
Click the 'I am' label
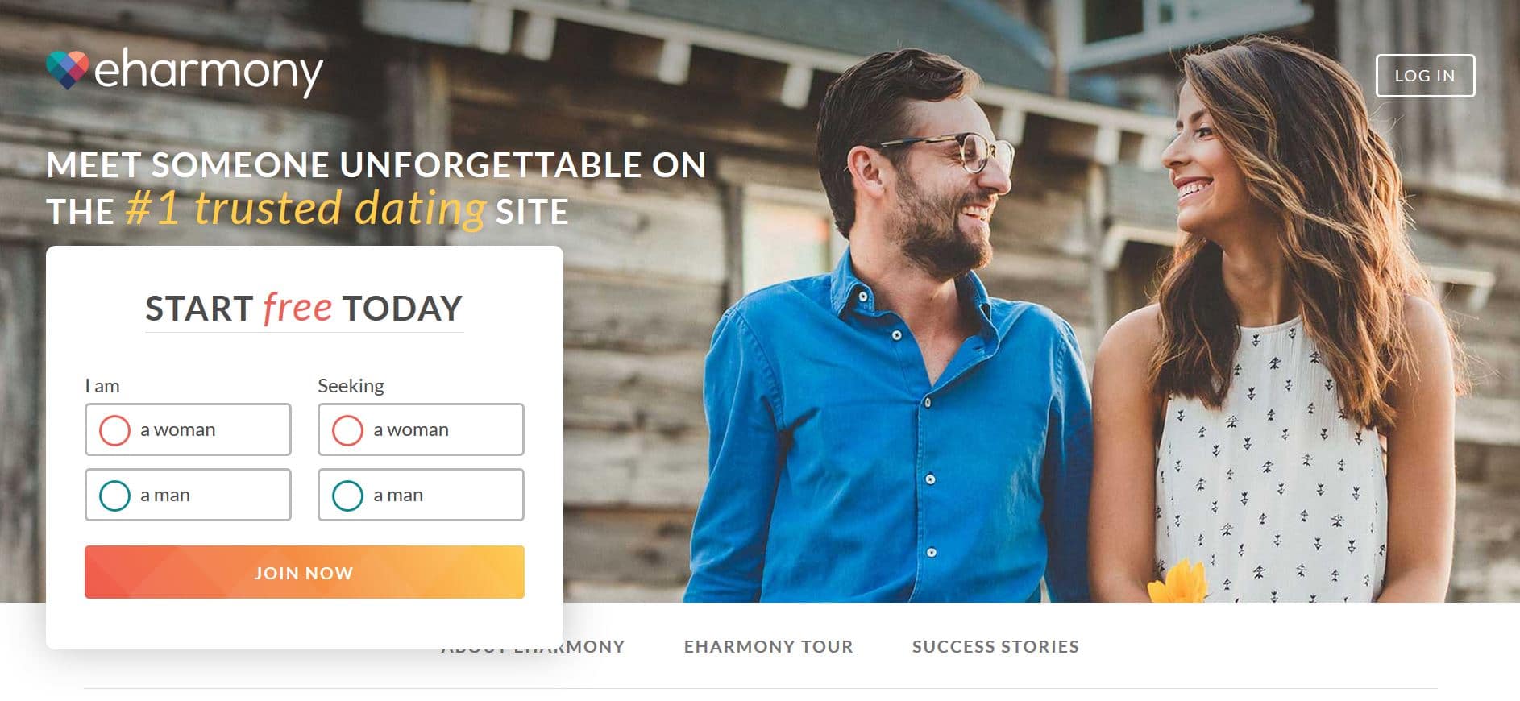tap(102, 386)
